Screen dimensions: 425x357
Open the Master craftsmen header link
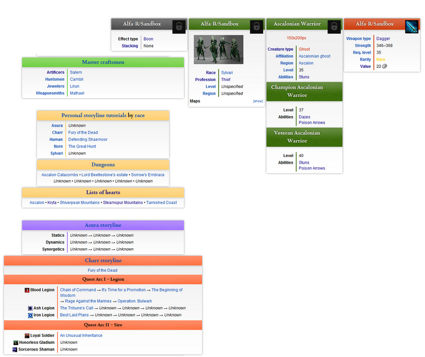(x=103, y=62)
